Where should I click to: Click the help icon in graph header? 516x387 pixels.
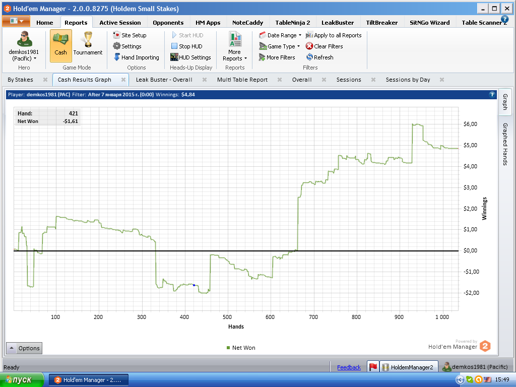[x=492, y=94]
